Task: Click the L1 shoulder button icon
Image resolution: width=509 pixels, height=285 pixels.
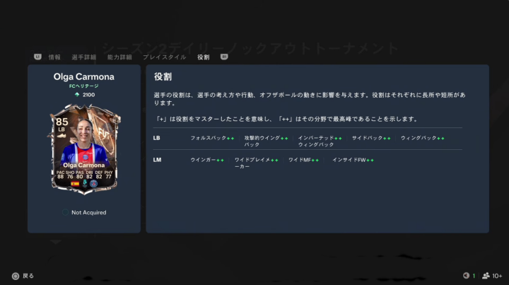Action: point(37,57)
